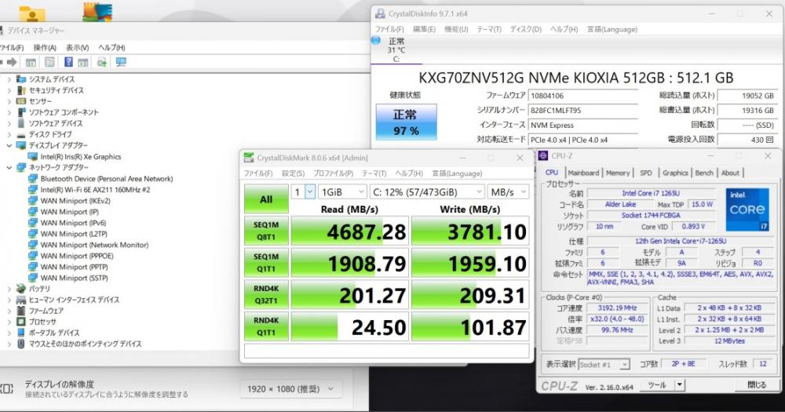Click the action pane icon right of the help icon
The image size is (785, 412).
(83, 62)
